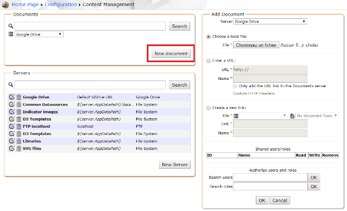The image size is (347, 211).
Task: Click the SVG files server name
Action: pyautogui.click(x=32, y=148)
